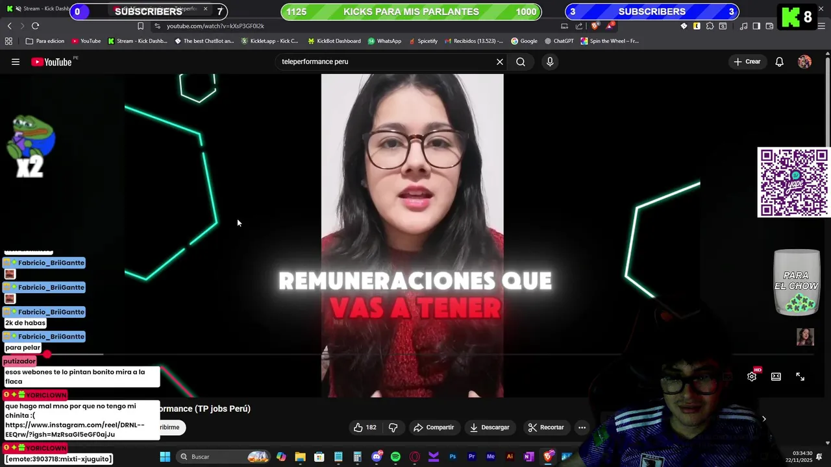831x467 pixels.
Task: Share the video via Compartir
Action: click(x=434, y=427)
